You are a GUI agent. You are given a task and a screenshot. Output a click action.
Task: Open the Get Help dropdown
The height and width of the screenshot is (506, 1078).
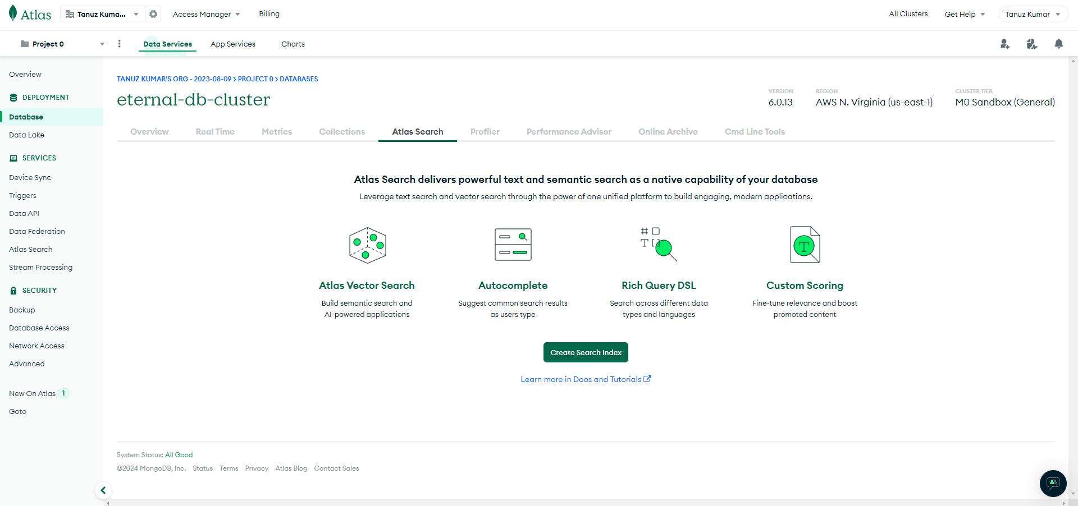coord(964,14)
